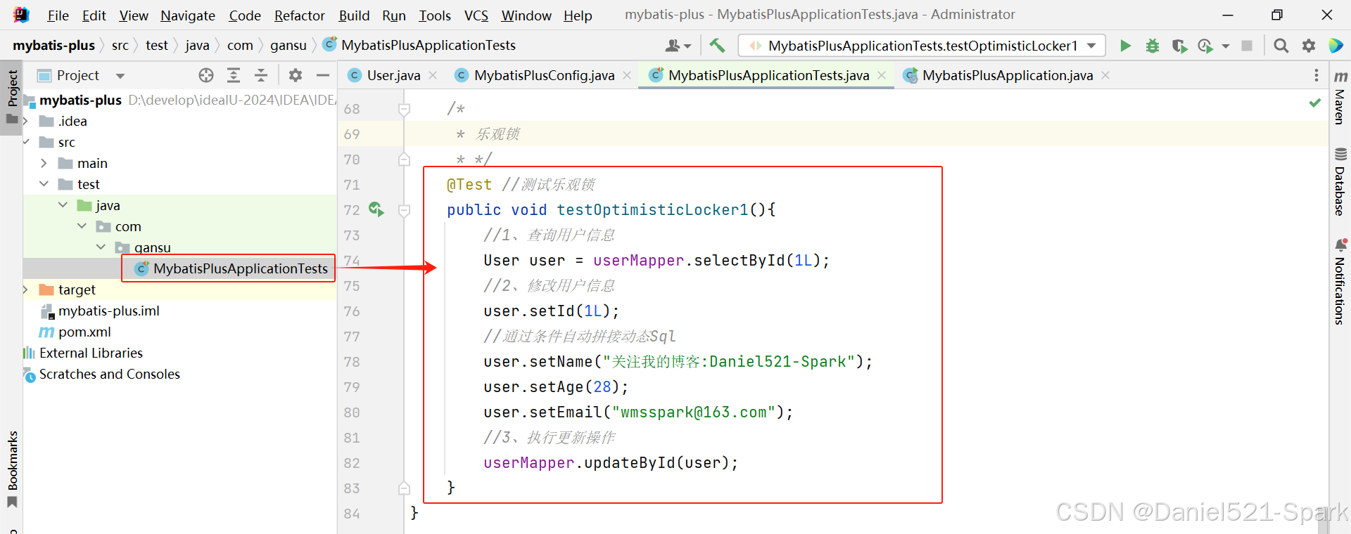The width and height of the screenshot is (1351, 534).
Task: Click the green inspection checkmark indicator
Action: click(x=1314, y=103)
